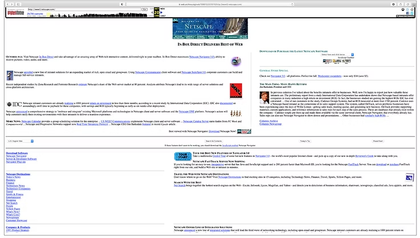Open the What's Cool? link
The image size is (420, 238).
click(x=13, y=215)
